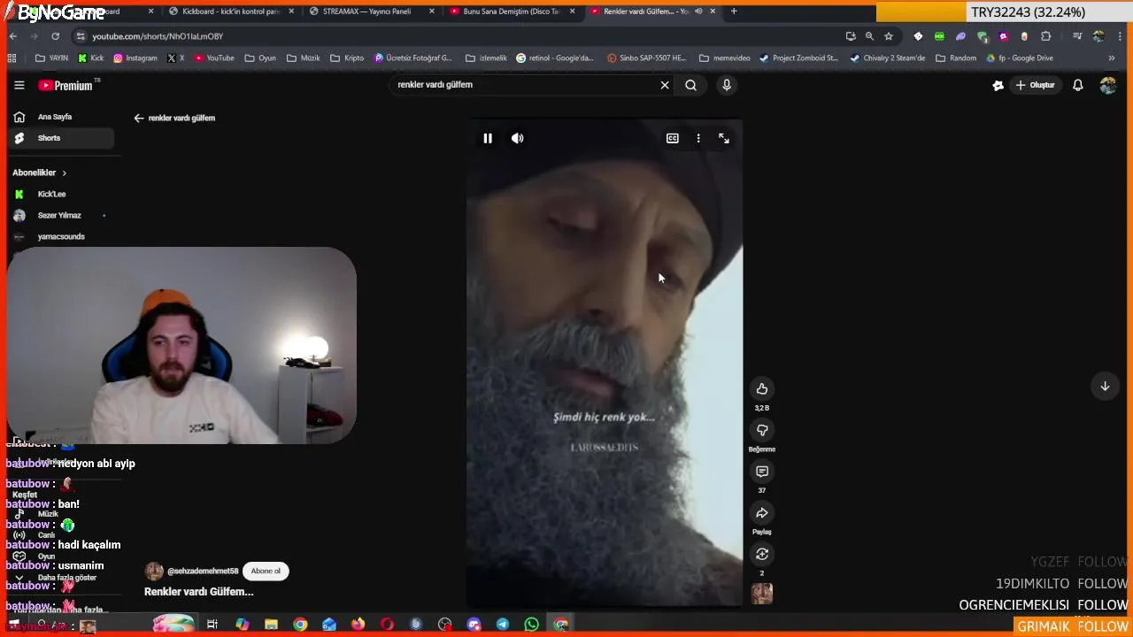This screenshot has height=637, width=1133.
Task: Open yamacsounds subscription channel
Action: point(61,236)
